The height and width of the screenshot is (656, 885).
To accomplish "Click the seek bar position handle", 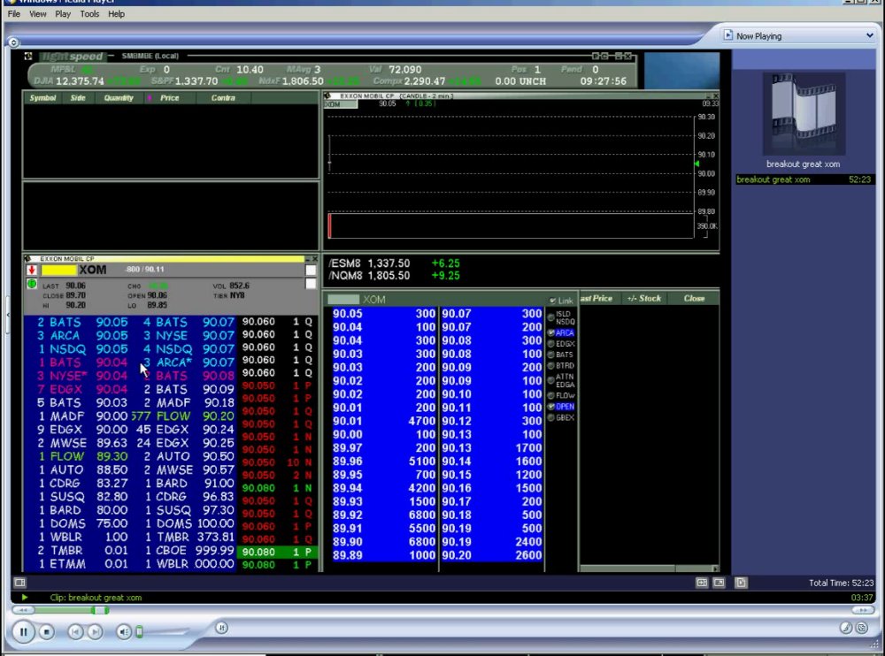I will [101, 610].
